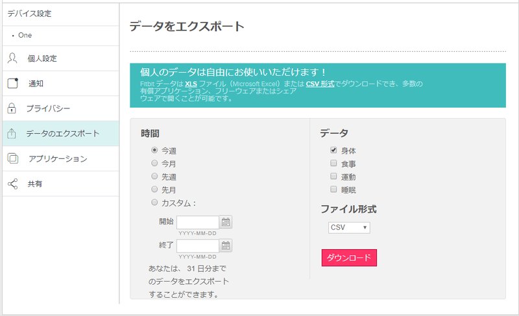Follow the XLS link in the banner
Viewport: 519px width, 316px height.
coord(191,84)
